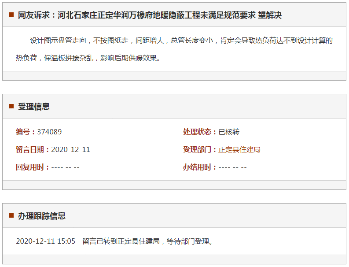Click the red square beside 网友诉求 heading
This screenshot has height=267, width=349.
click(x=11, y=15)
